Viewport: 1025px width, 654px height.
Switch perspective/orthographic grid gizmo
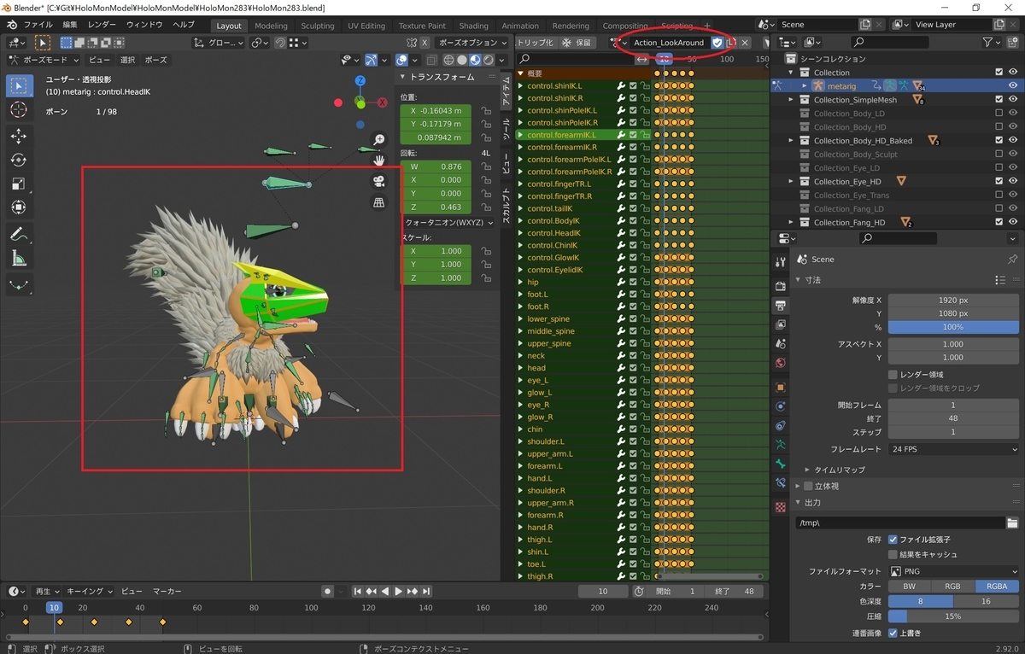(x=379, y=202)
